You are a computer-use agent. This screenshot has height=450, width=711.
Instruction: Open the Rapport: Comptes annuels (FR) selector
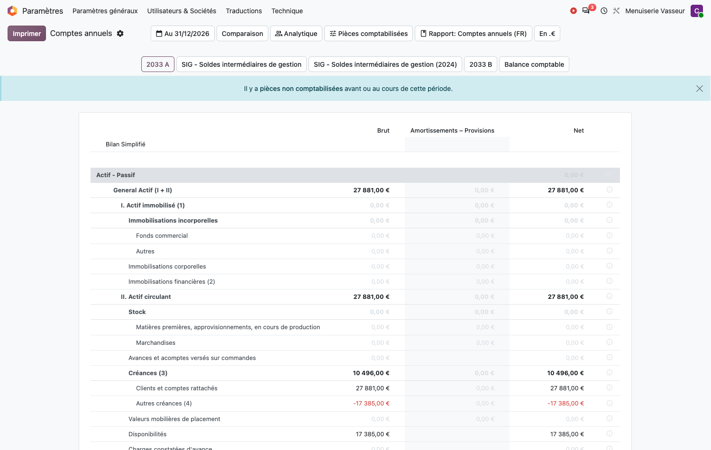tap(474, 34)
